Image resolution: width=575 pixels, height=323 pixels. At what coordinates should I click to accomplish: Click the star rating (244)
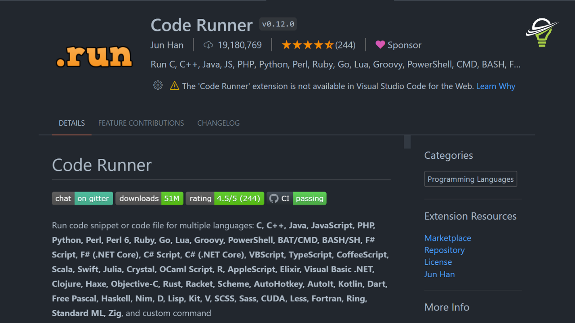[x=318, y=45]
